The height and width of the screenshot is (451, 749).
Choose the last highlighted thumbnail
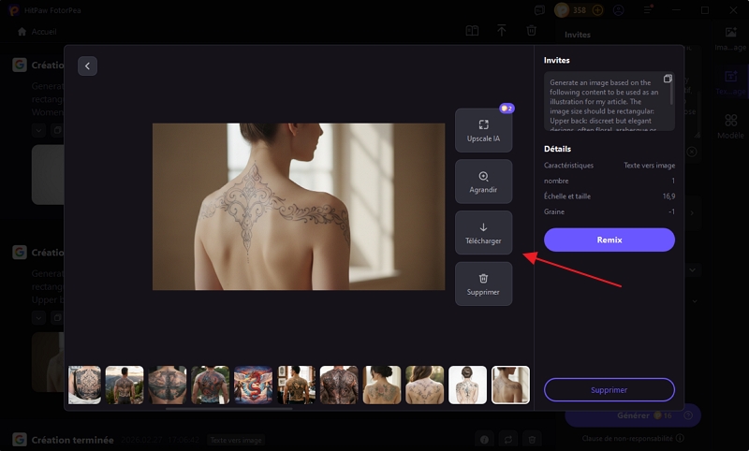(510, 385)
